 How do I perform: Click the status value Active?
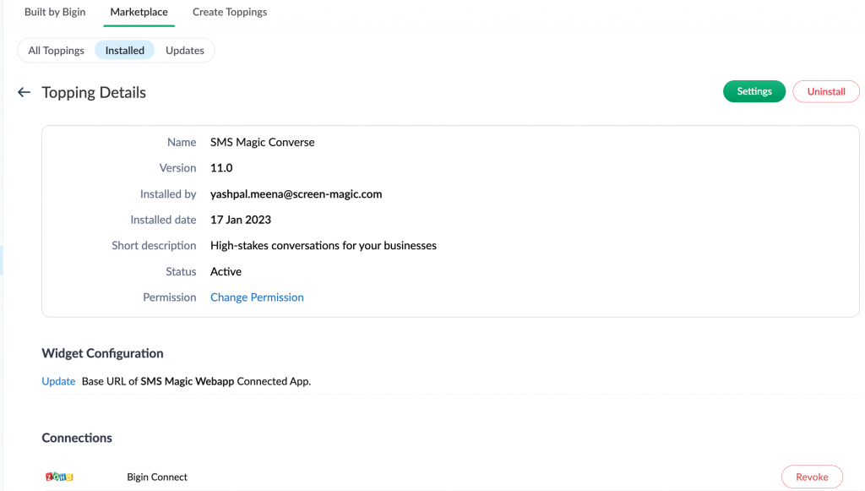pyautogui.click(x=226, y=271)
